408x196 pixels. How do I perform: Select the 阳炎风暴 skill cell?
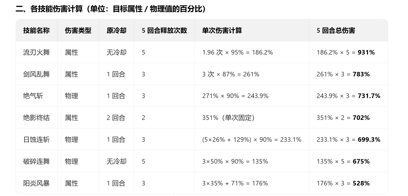pyautogui.click(x=36, y=183)
